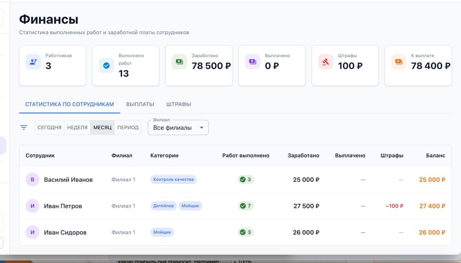The image size is (461, 263).
Task: Click the Все филиалы dropdown arrow
Action: [202, 128]
